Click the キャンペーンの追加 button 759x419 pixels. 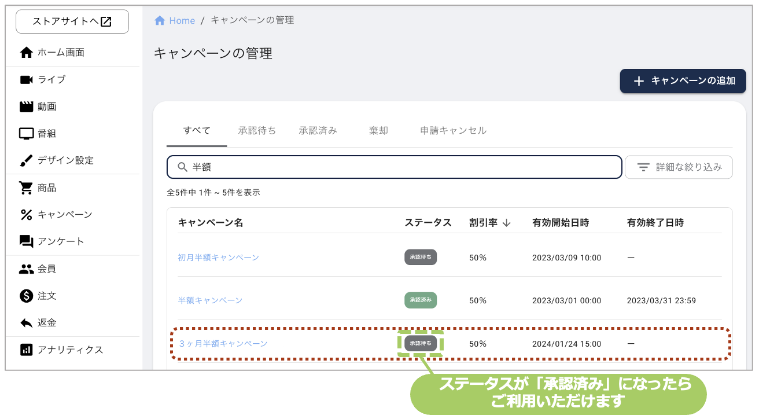pos(683,81)
